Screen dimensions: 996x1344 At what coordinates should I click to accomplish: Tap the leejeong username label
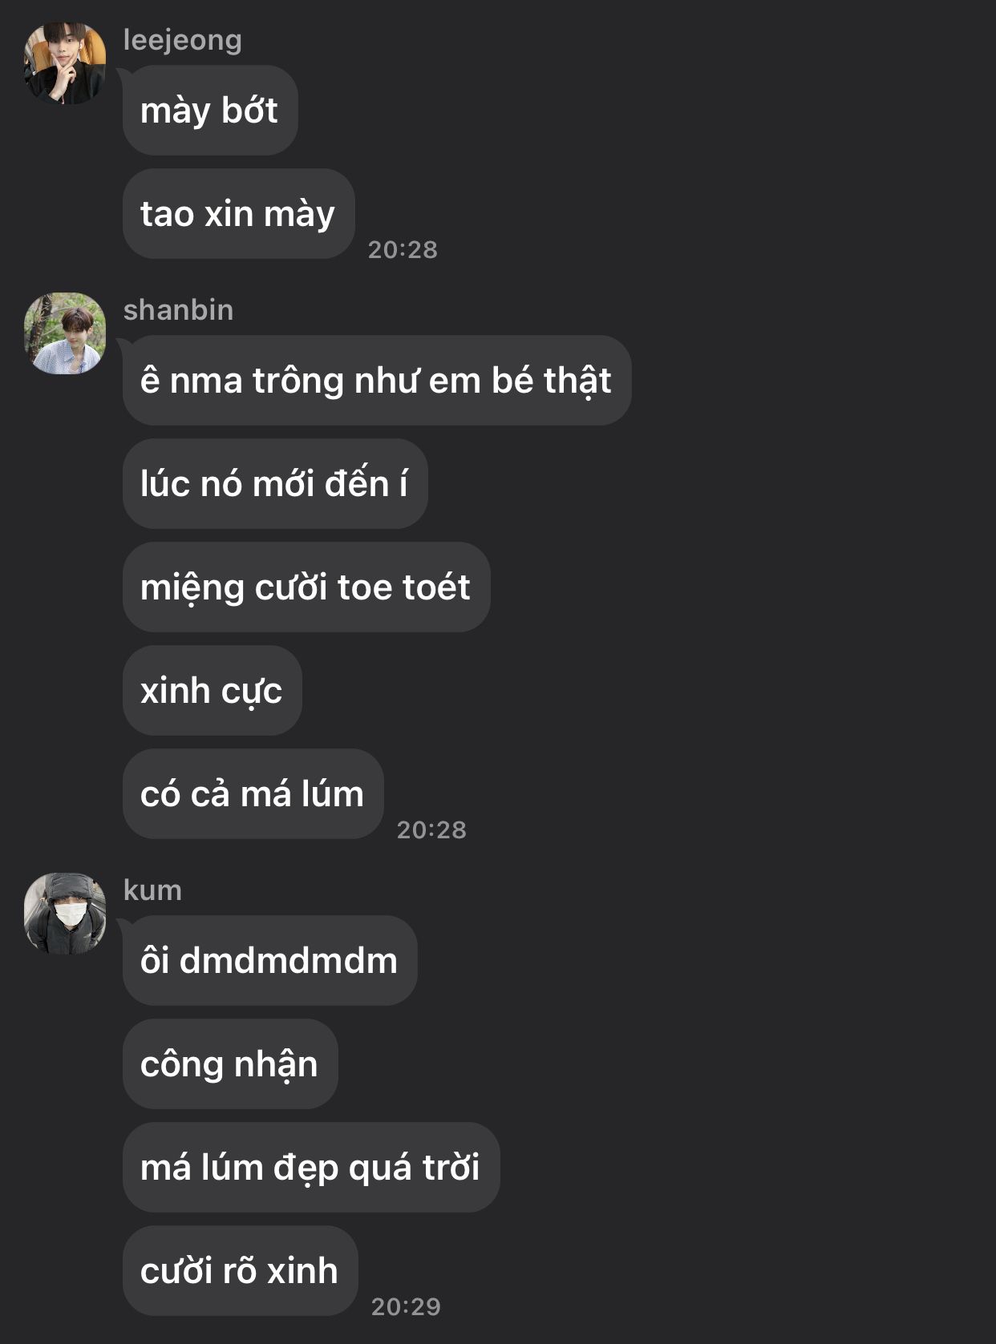click(182, 40)
